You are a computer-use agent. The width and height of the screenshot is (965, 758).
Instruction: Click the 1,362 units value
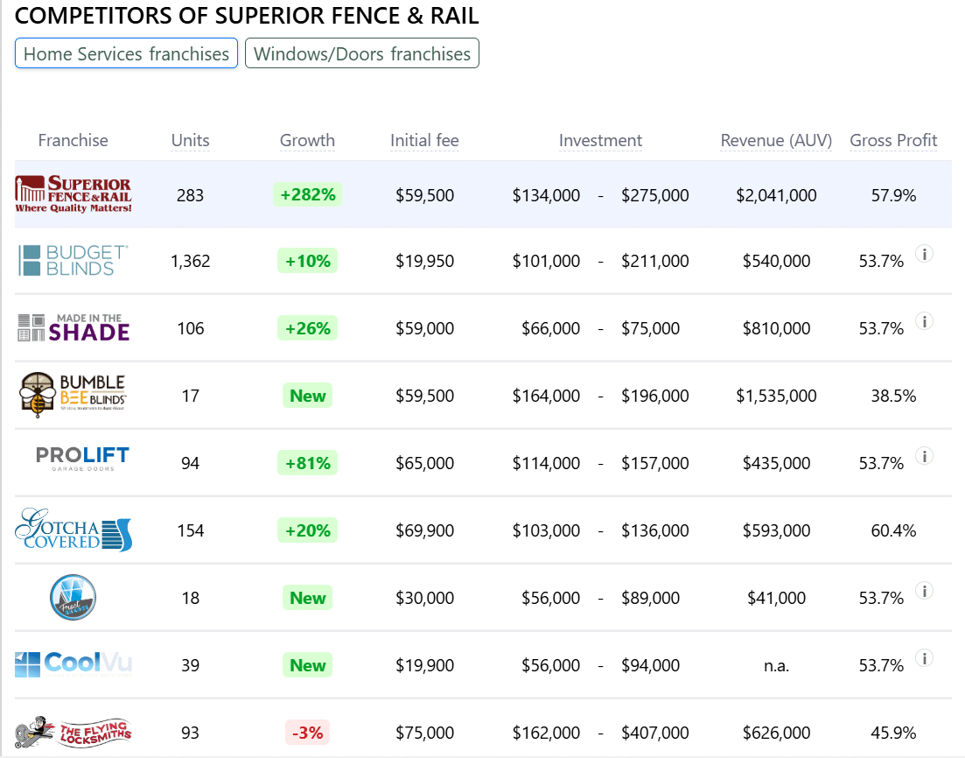tap(190, 261)
